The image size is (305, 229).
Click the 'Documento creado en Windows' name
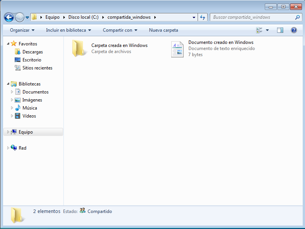point(221,42)
